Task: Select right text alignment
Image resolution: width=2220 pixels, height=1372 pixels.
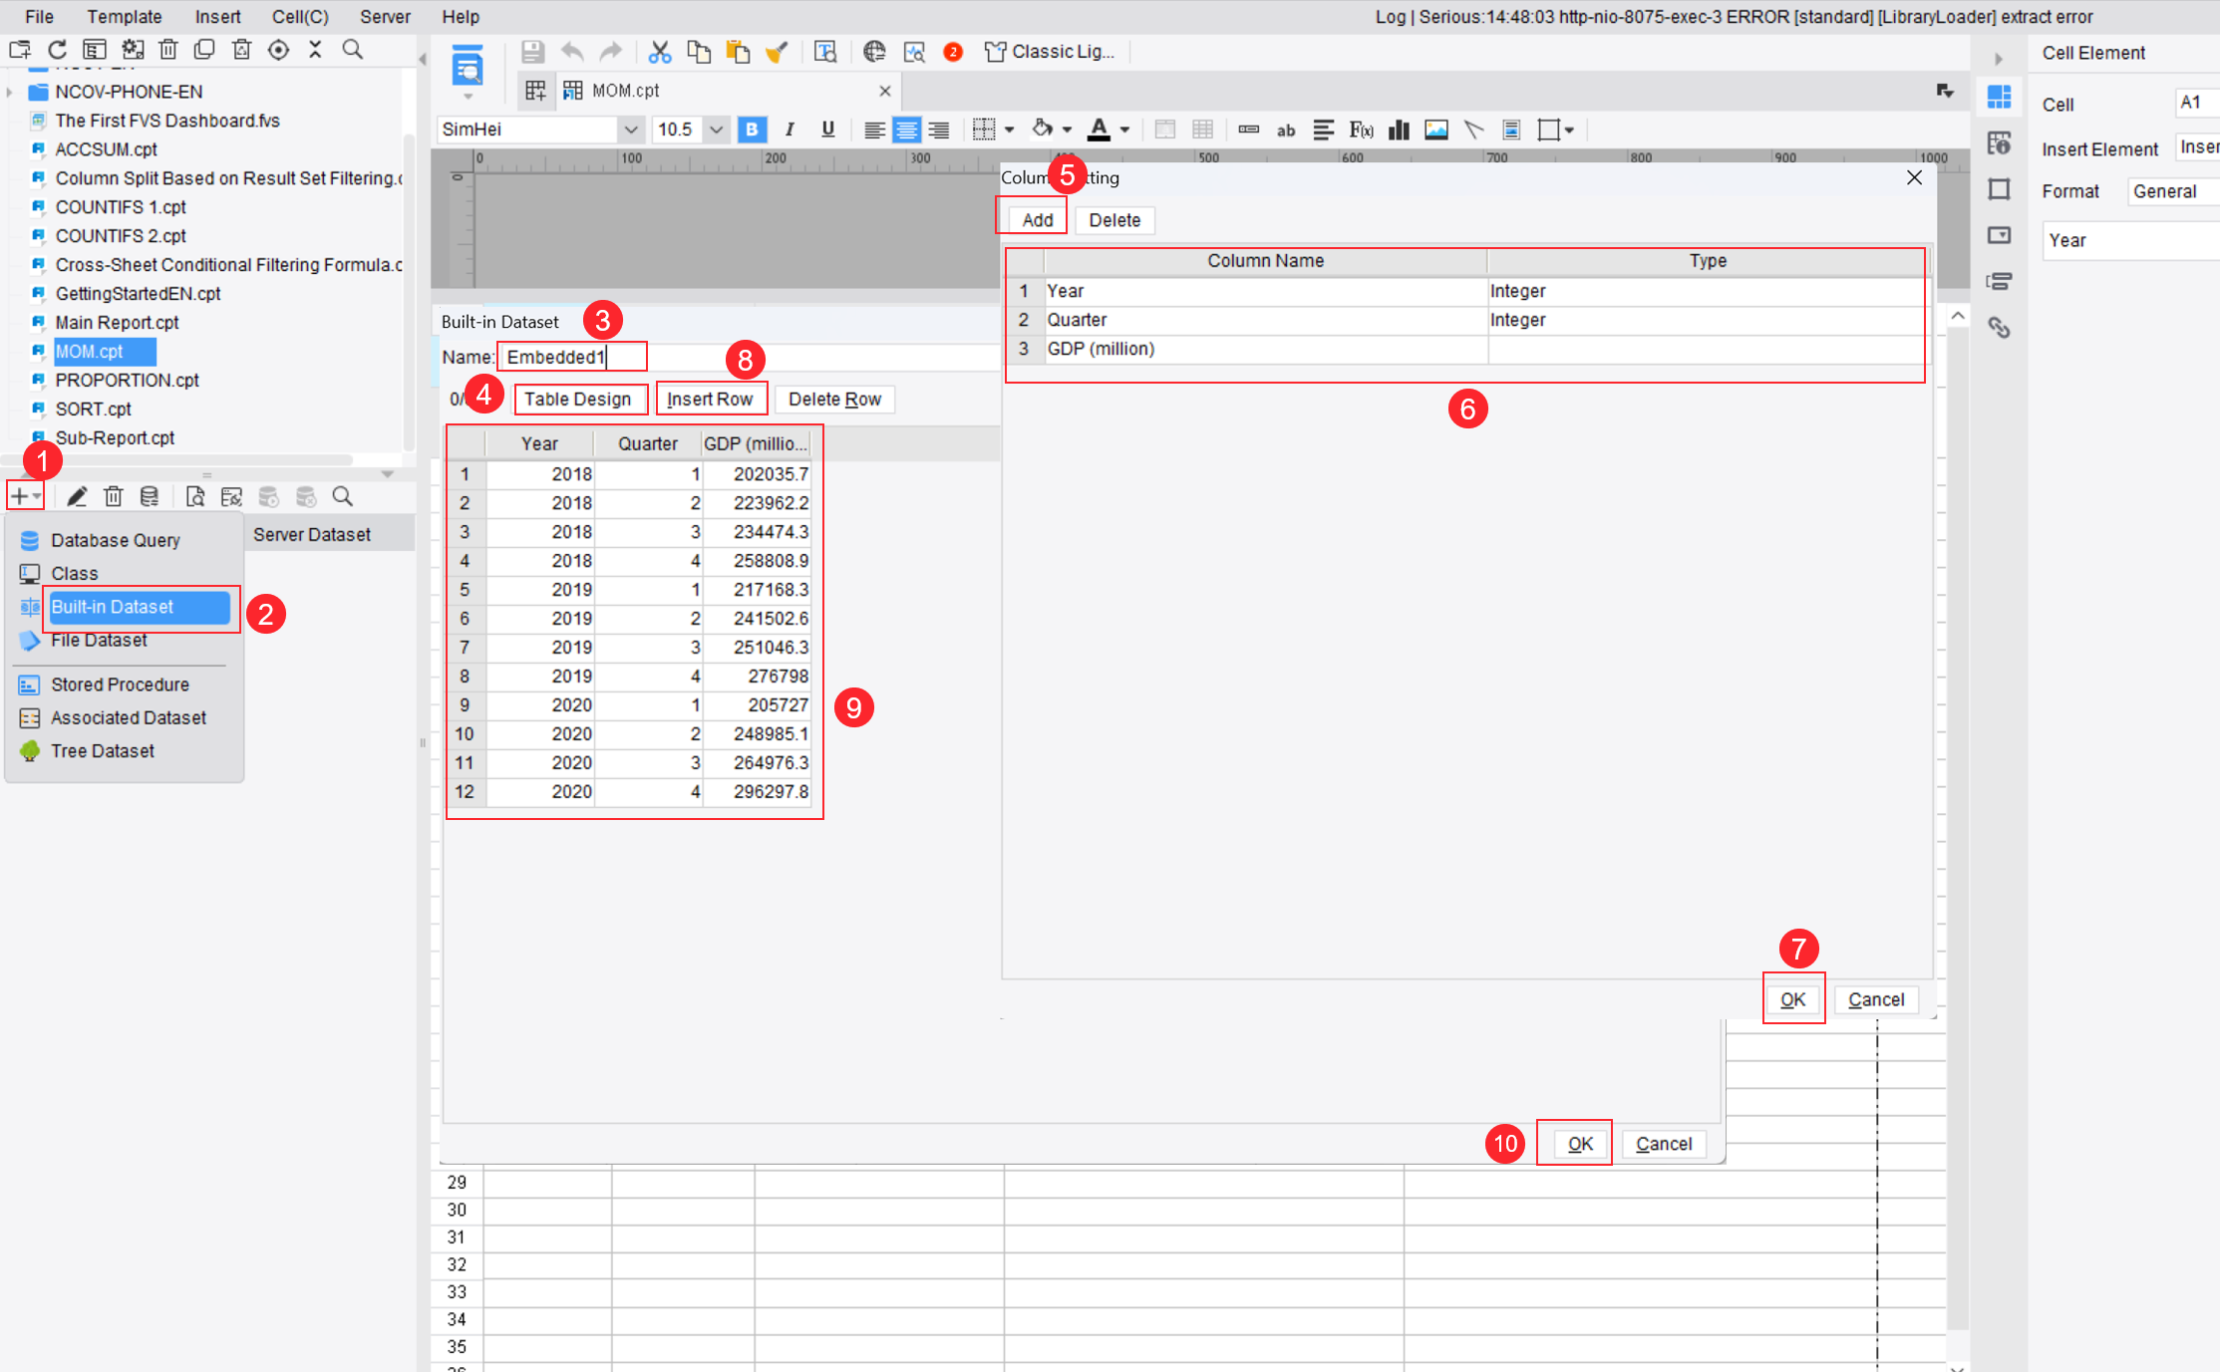Action: [938, 130]
